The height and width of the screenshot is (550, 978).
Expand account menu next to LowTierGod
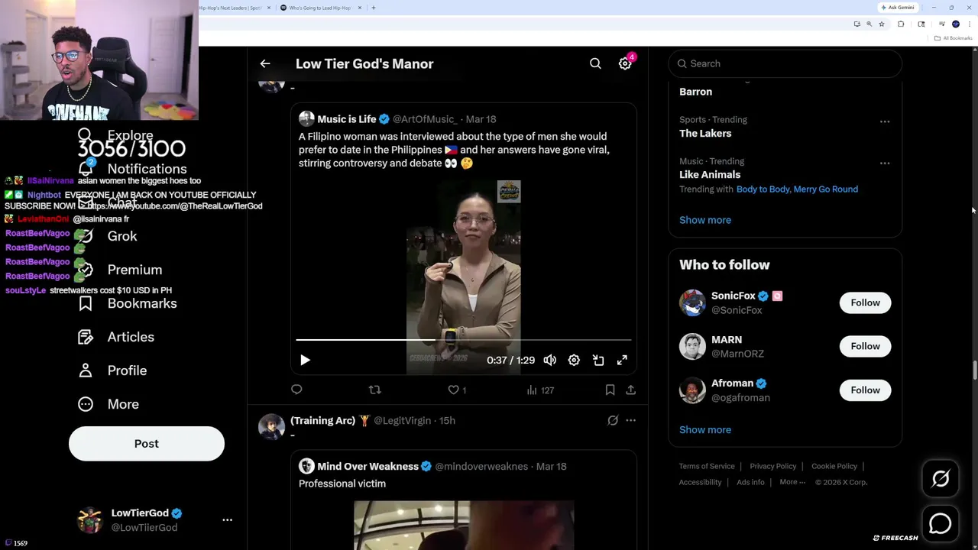coord(227,519)
